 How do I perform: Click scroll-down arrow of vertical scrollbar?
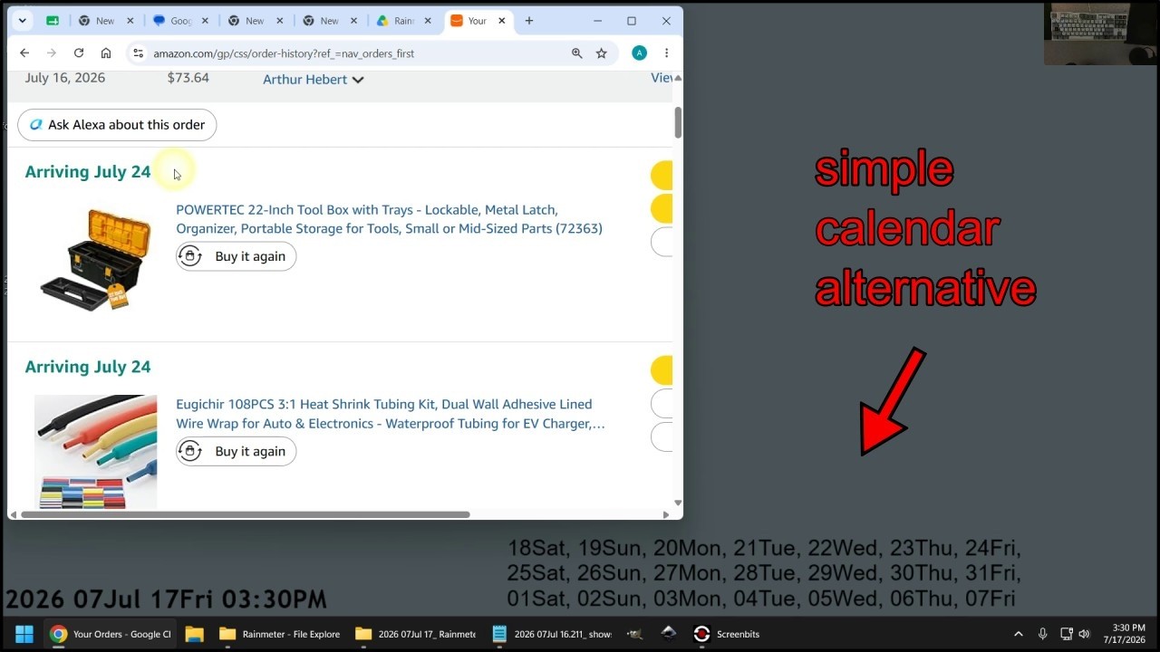coord(678,503)
